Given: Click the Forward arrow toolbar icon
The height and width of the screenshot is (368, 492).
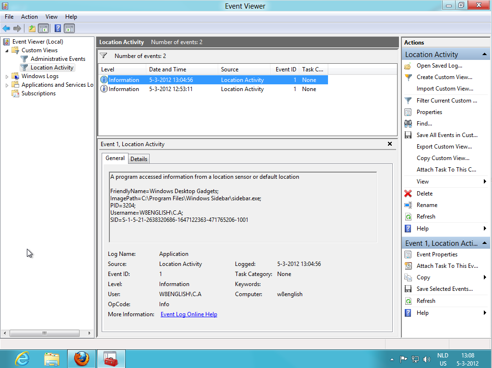Looking at the screenshot, I should click(x=17, y=29).
